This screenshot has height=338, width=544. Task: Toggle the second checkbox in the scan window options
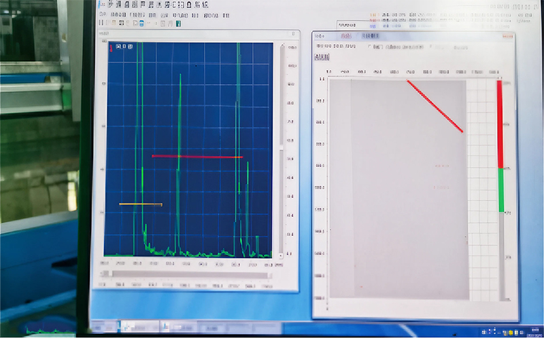click(x=430, y=47)
